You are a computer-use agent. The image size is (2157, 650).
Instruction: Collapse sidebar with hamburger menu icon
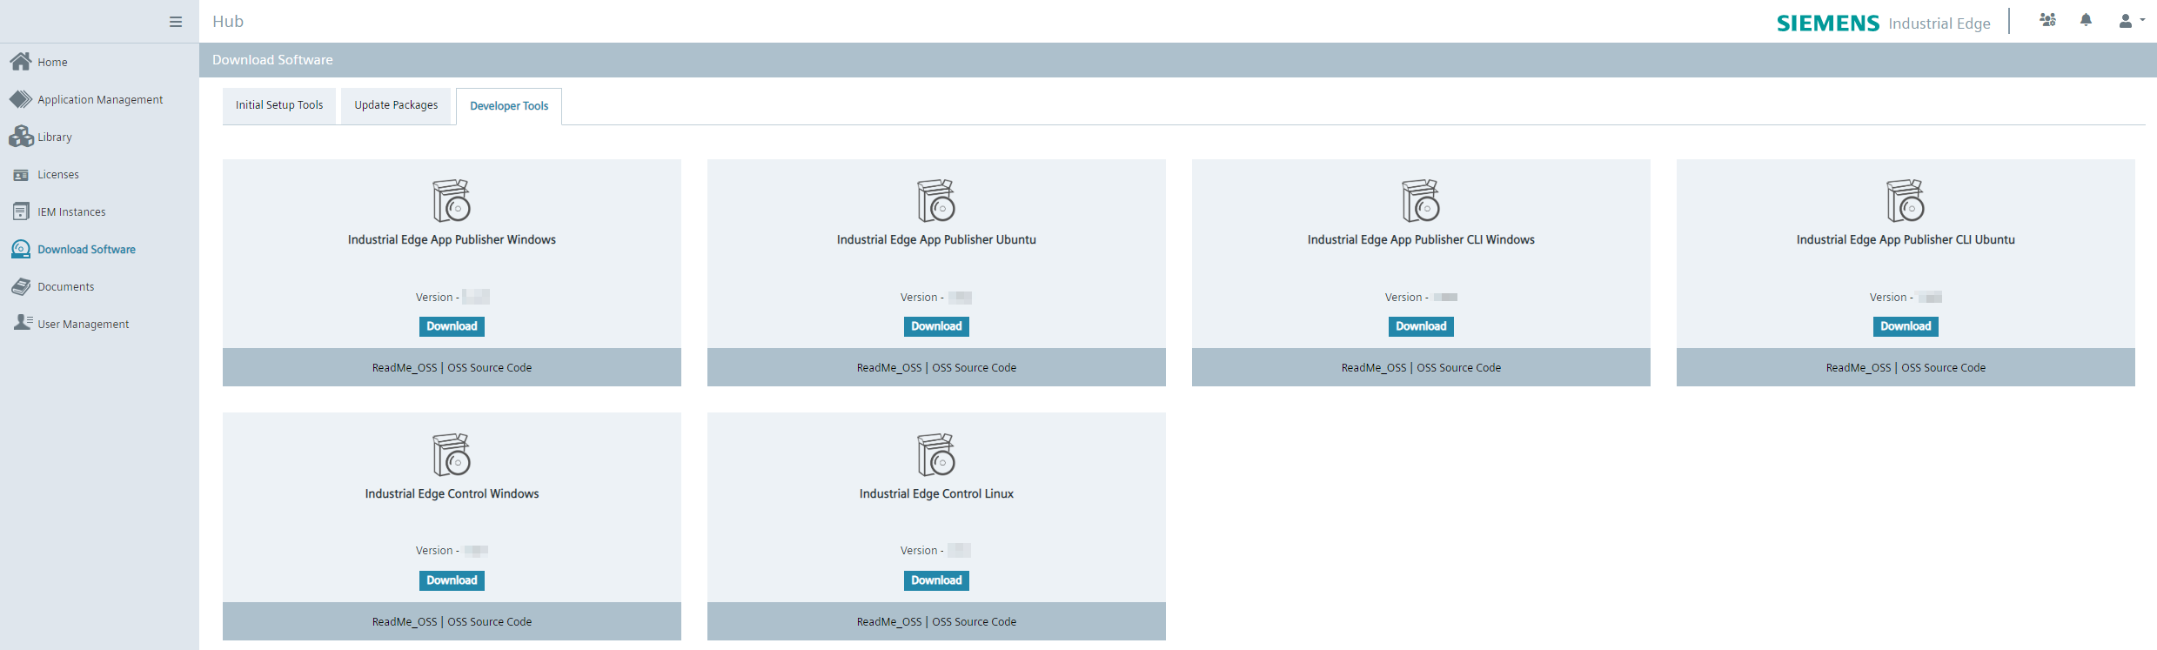(176, 22)
